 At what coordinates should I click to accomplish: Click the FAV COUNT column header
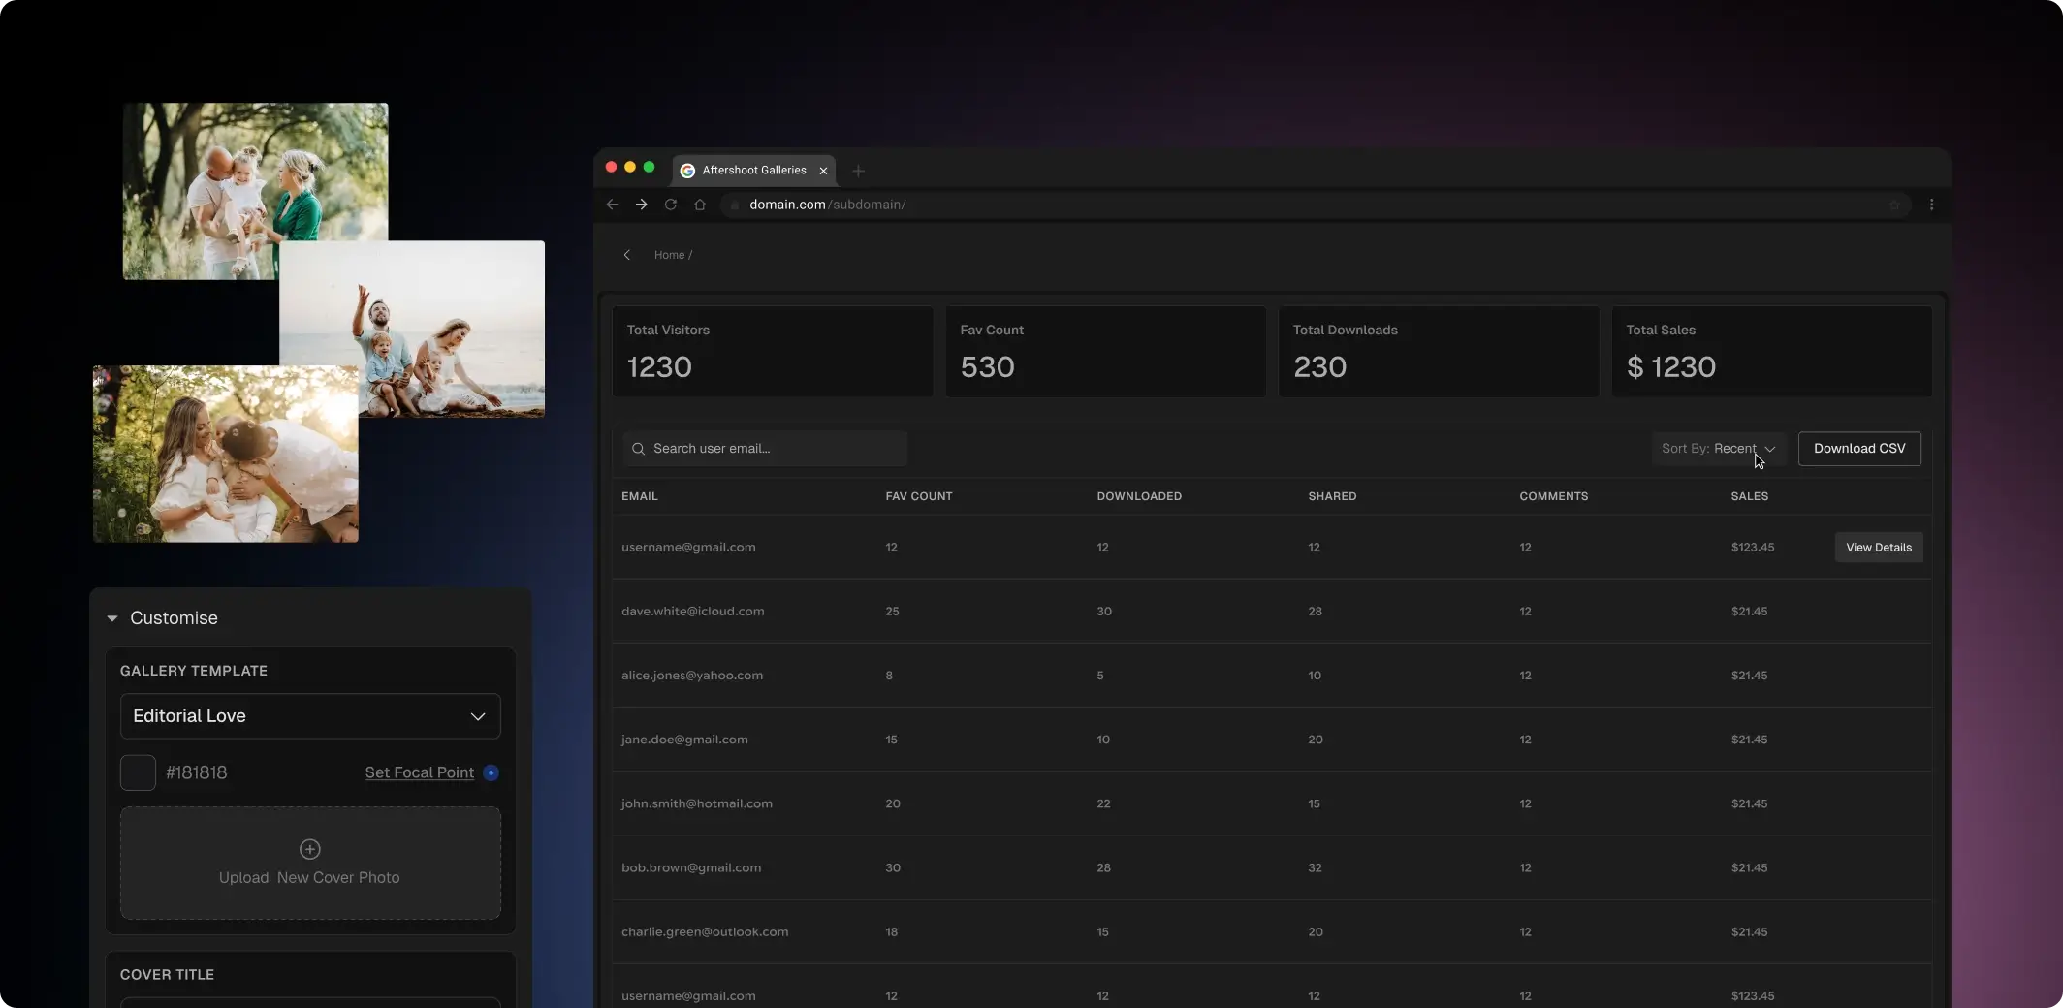919,496
